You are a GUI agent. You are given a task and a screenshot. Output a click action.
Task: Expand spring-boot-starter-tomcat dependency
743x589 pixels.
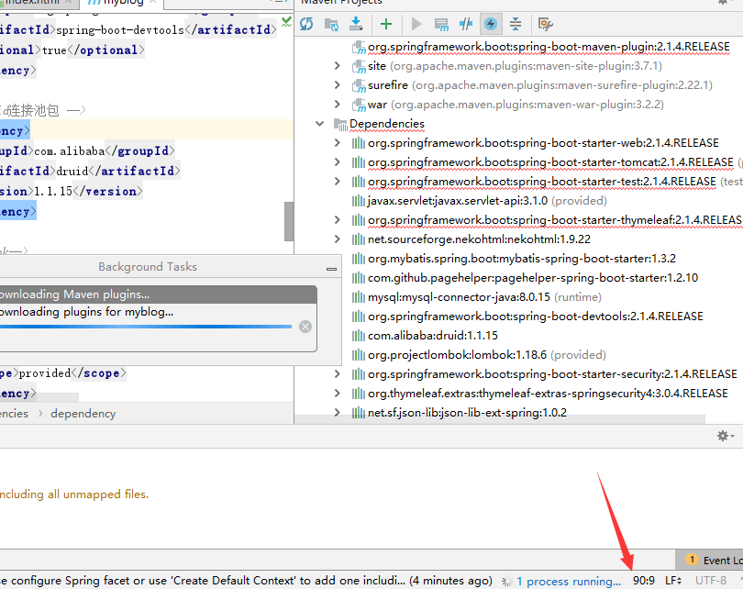(x=337, y=162)
